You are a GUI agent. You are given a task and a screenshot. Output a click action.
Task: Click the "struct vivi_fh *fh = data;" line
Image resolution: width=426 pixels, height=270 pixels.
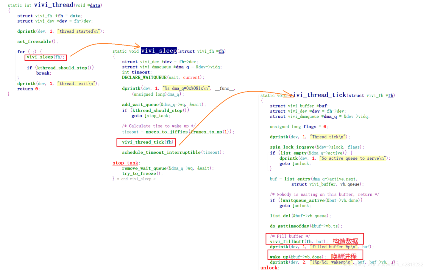coord(50,16)
